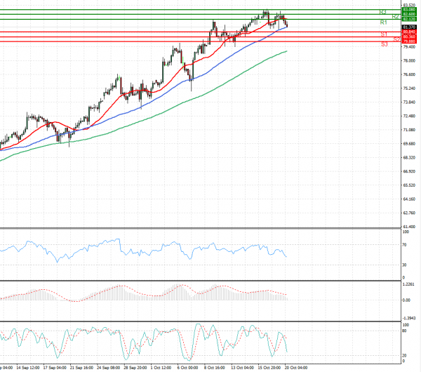This screenshot has width=421, height=372.
Task: Click the stochastic 80 level label
Action: (x=404, y=331)
